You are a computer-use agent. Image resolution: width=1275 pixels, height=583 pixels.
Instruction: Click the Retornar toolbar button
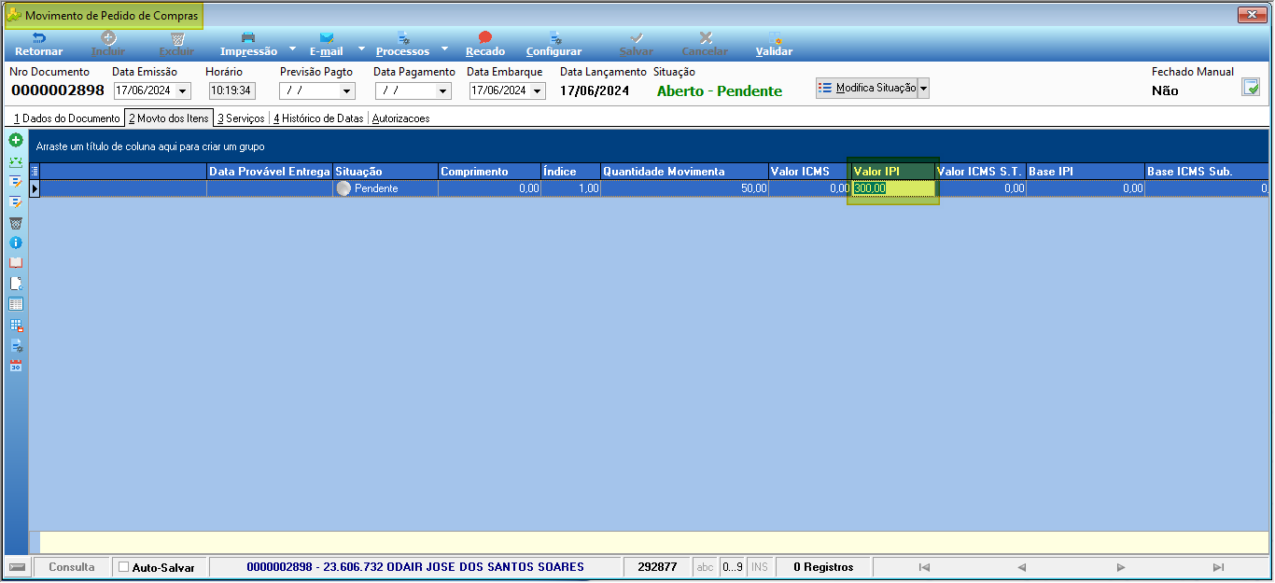(39, 44)
